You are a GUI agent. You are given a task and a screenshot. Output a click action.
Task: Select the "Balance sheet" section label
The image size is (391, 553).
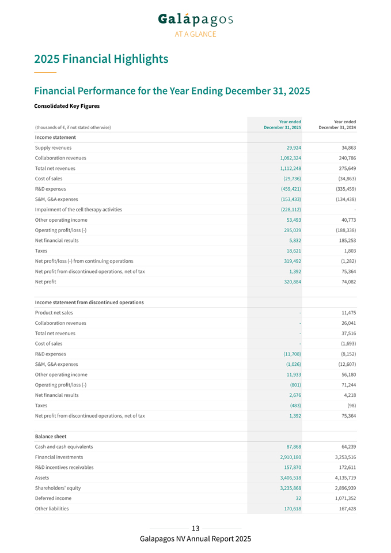51,436
